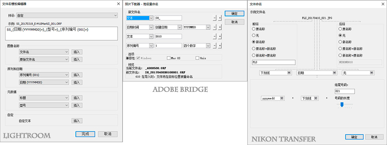This screenshot has width=387, height=145.
Task: Remove the D810 text row with its minus button
Action: pos(214,36)
